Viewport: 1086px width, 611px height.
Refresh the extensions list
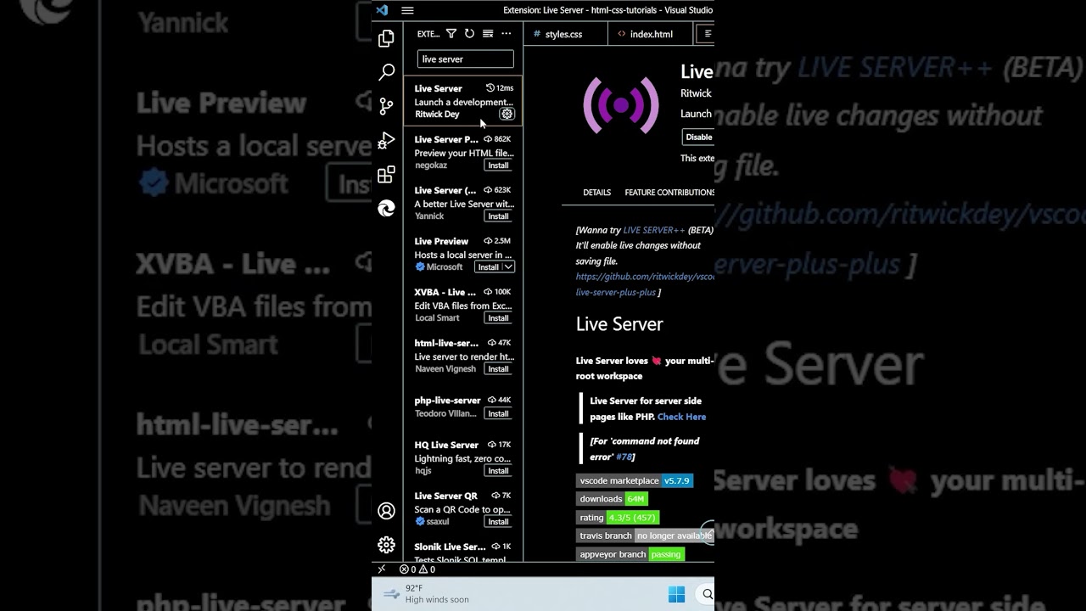click(x=469, y=34)
